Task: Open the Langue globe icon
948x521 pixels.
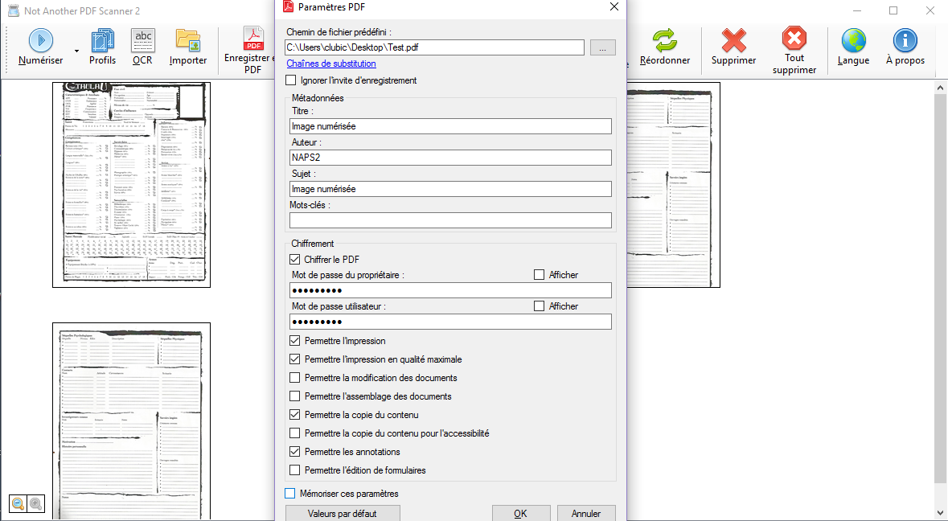Action: pos(853,39)
